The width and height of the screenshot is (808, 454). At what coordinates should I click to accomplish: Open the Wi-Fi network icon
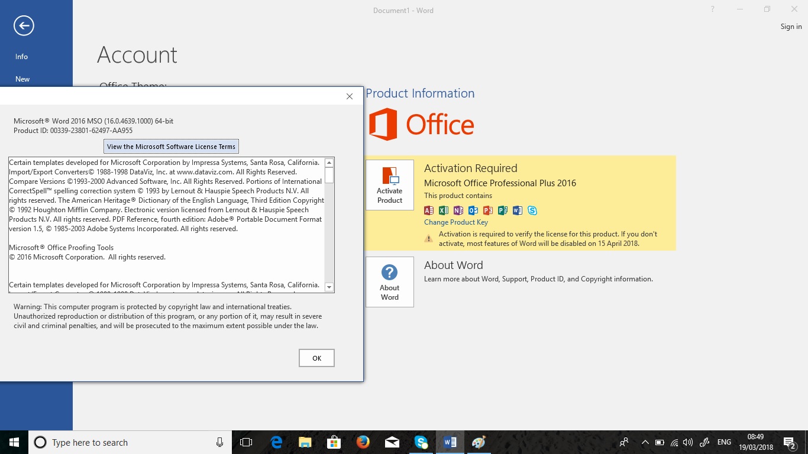pyautogui.click(x=674, y=442)
